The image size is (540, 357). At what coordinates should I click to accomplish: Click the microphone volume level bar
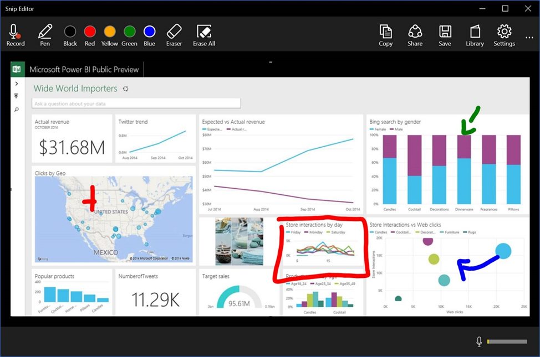click(507, 342)
